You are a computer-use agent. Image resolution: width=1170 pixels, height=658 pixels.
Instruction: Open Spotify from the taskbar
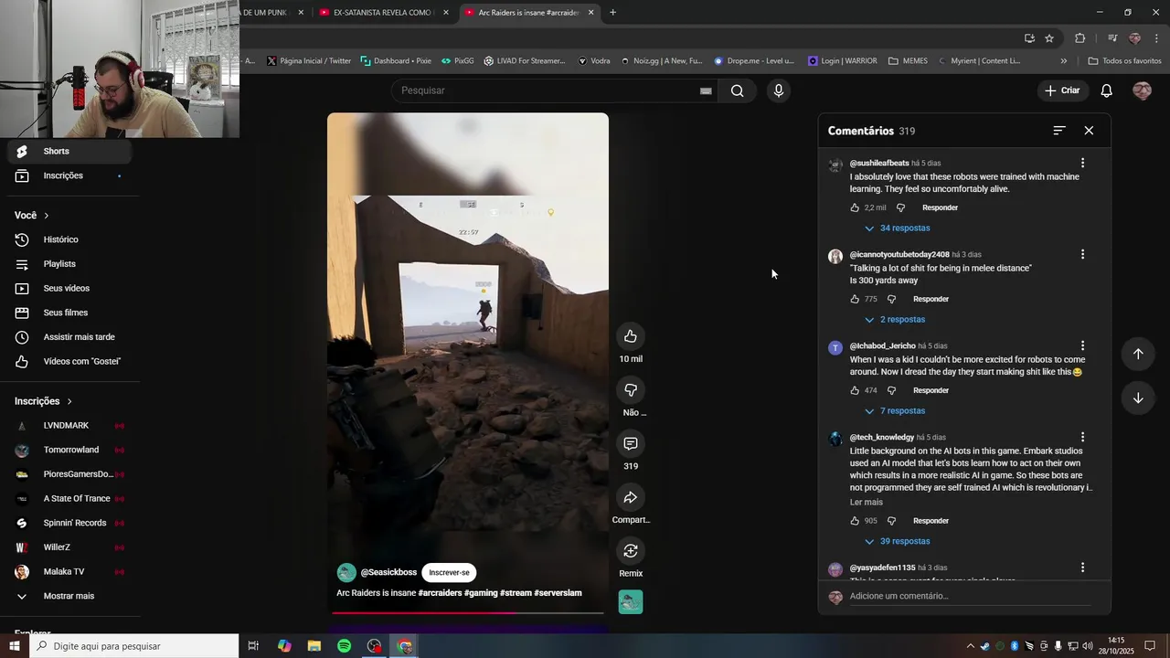[x=345, y=646]
